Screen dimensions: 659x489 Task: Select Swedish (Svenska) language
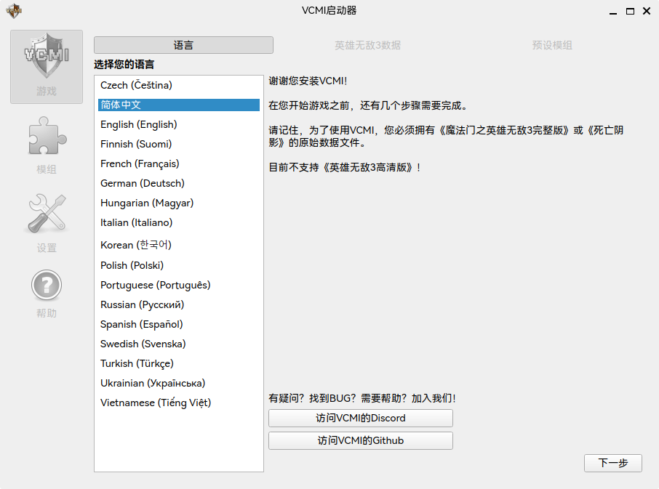(x=179, y=344)
